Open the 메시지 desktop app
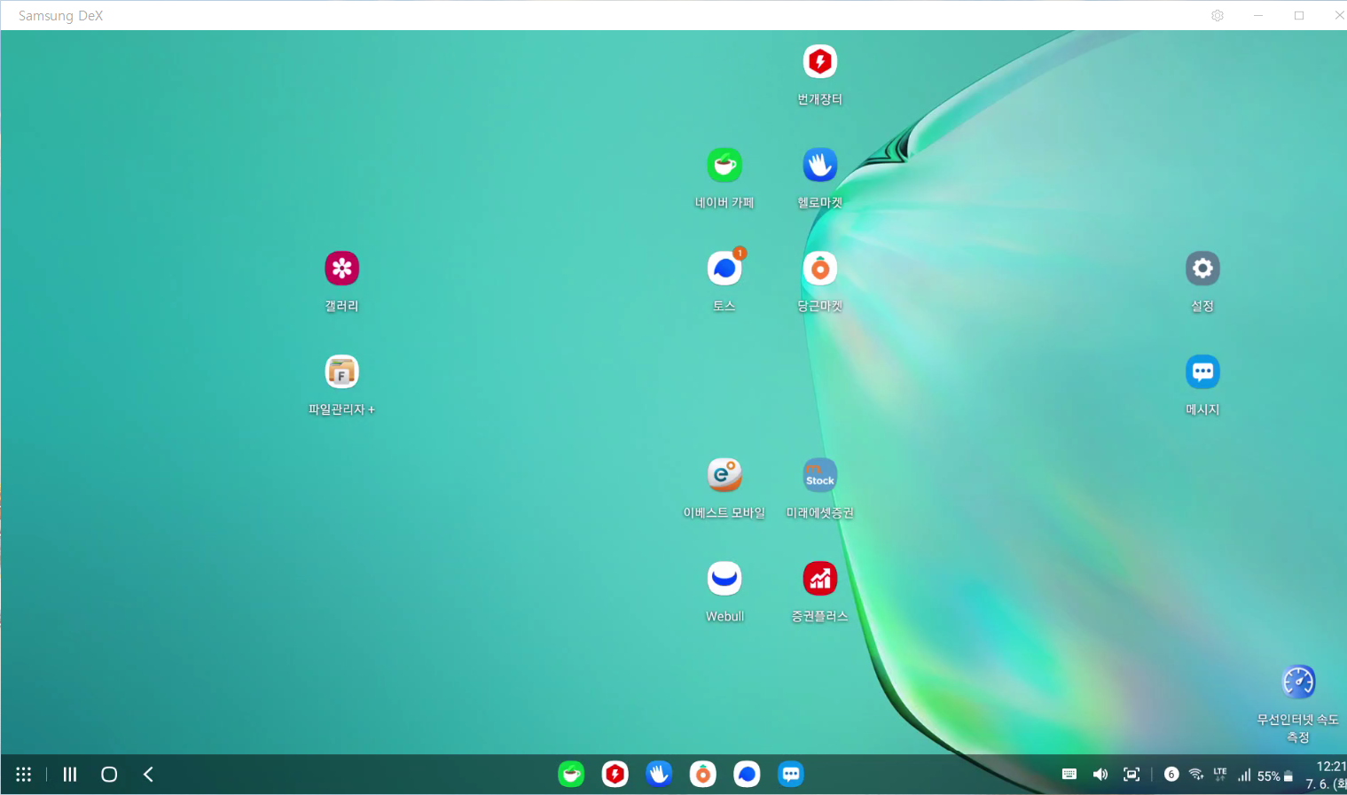The image size is (1347, 795). coord(1202,372)
